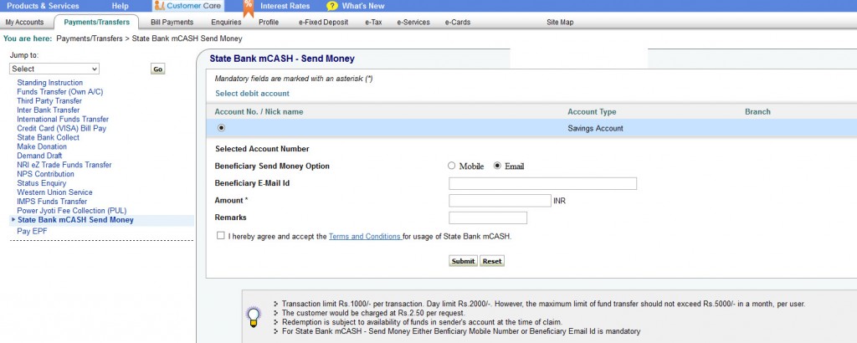857x343 pixels.
Task: Click the Account Type column header
Action: [x=592, y=112]
